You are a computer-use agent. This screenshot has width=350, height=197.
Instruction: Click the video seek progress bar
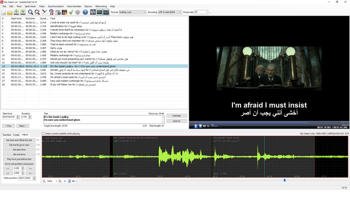pos(269,122)
